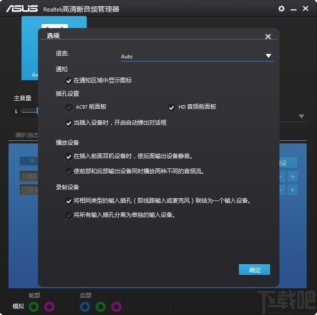Click the 15.0 value field in main window

pos(29,176)
